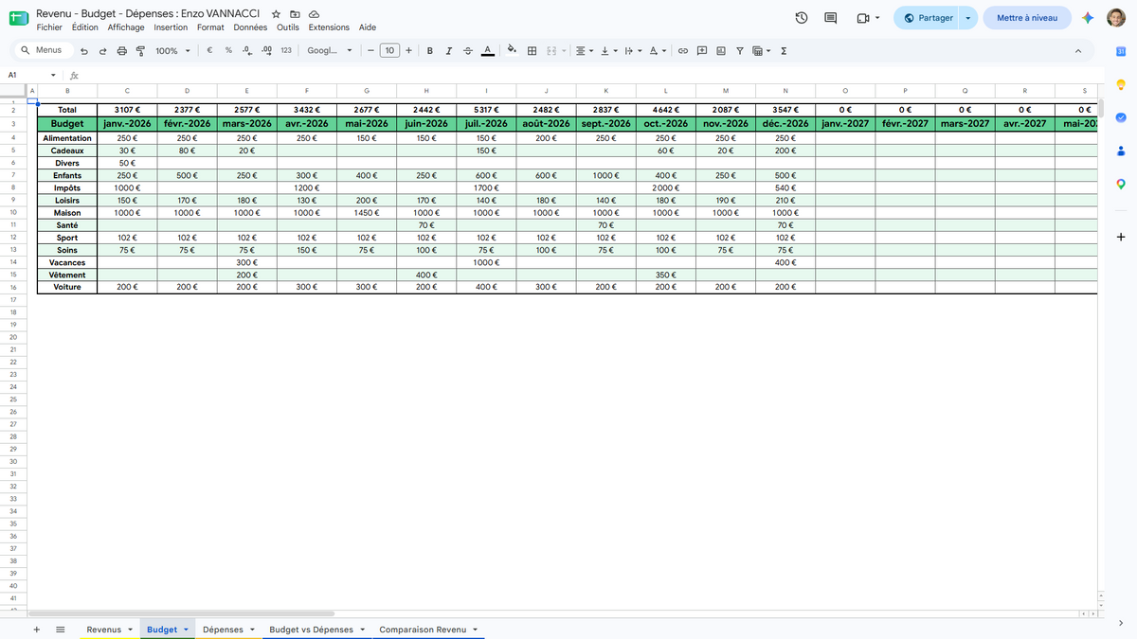This screenshot has width=1137, height=639.
Task: Open the text wrapping dropdown
Action: [x=633, y=51]
